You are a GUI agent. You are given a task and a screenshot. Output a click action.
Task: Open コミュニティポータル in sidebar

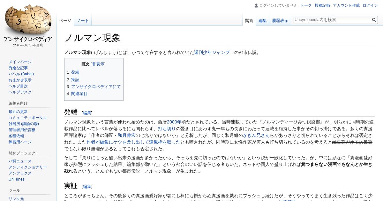pyautogui.click(x=28, y=118)
